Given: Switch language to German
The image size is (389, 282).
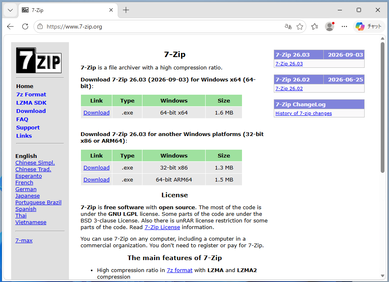Looking at the screenshot, I should (26, 189).
